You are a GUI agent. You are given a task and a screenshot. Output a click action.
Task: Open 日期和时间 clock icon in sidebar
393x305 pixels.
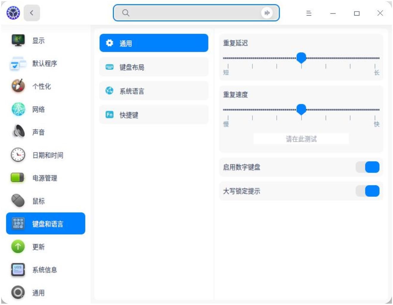point(18,155)
